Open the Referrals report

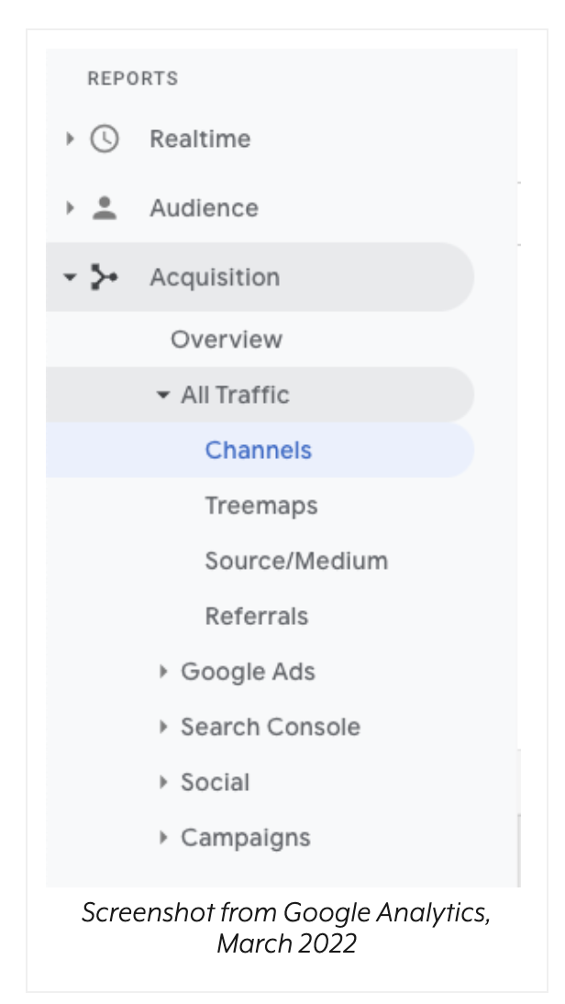pyautogui.click(x=257, y=616)
